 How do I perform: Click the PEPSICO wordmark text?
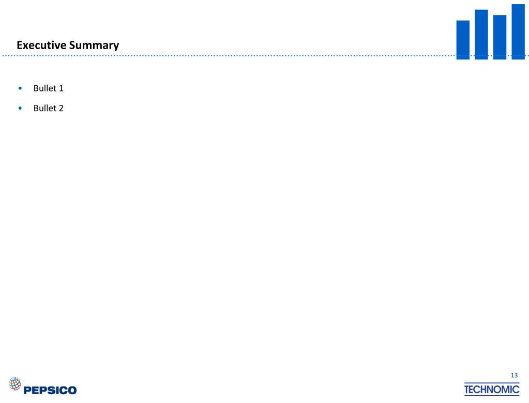click(x=50, y=390)
